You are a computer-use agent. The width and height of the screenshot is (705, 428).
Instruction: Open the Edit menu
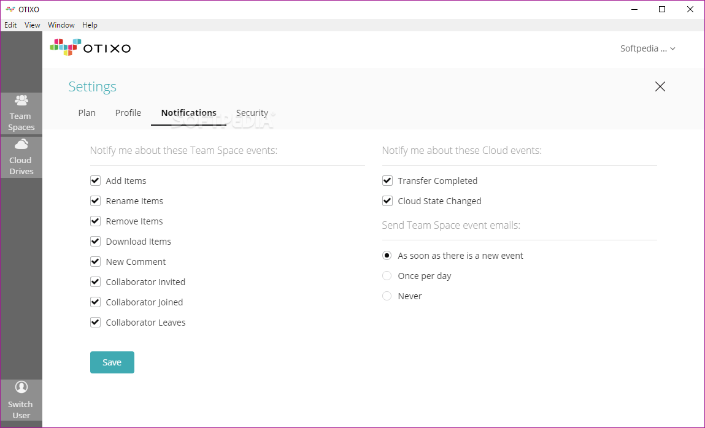click(x=10, y=25)
